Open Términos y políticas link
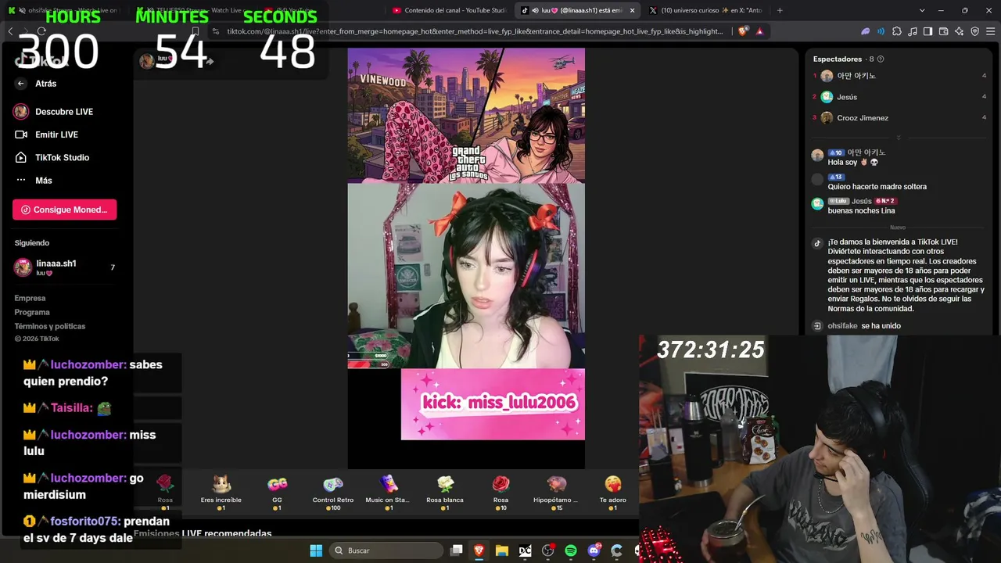The height and width of the screenshot is (563, 1001). coord(50,326)
